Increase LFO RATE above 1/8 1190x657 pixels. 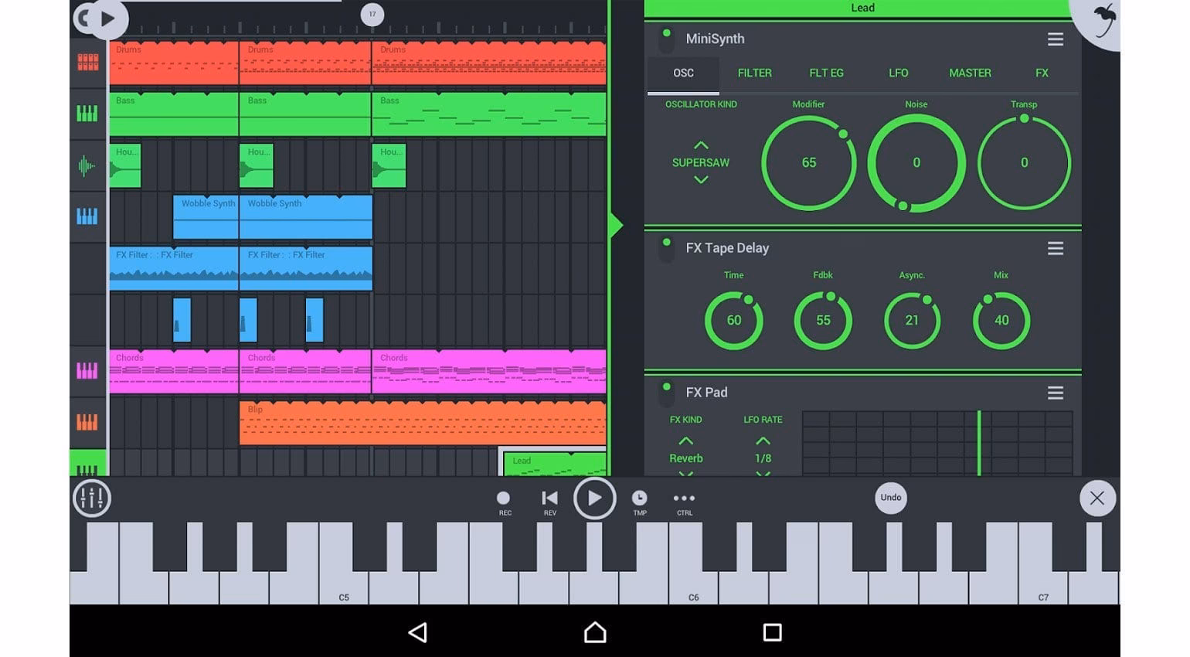tap(763, 439)
